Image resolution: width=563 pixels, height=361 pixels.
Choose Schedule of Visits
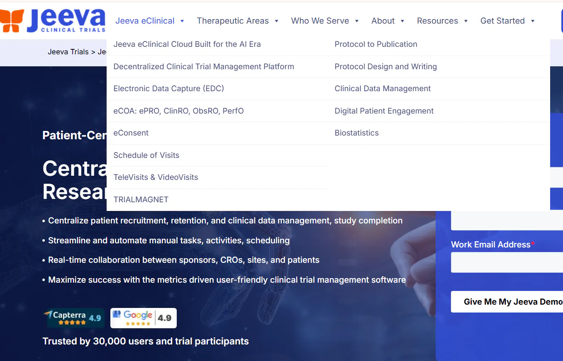(146, 155)
